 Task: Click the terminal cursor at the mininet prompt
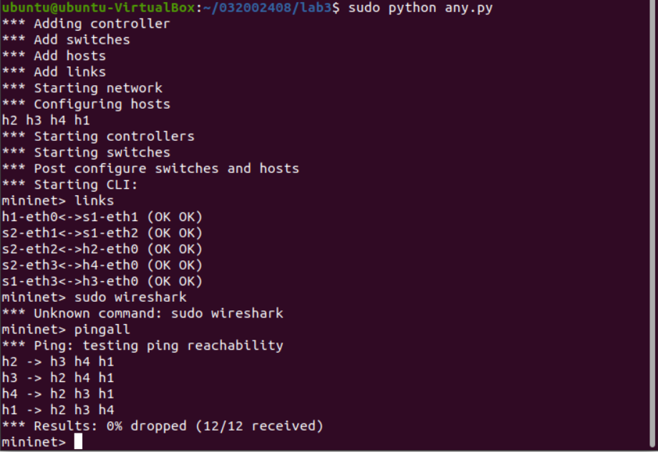(x=78, y=442)
